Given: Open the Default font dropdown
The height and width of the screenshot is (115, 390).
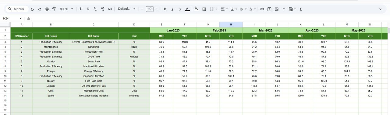Looking at the screenshot, I should click(x=127, y=9).
